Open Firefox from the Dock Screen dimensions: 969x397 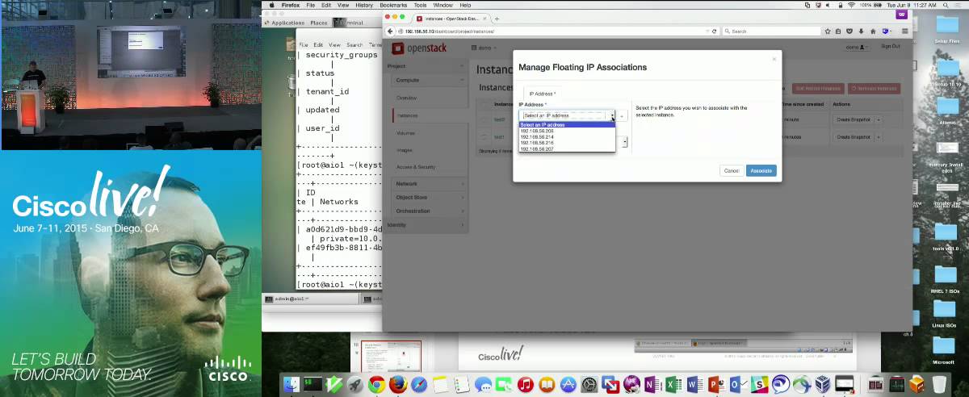[x=398, y=384]
